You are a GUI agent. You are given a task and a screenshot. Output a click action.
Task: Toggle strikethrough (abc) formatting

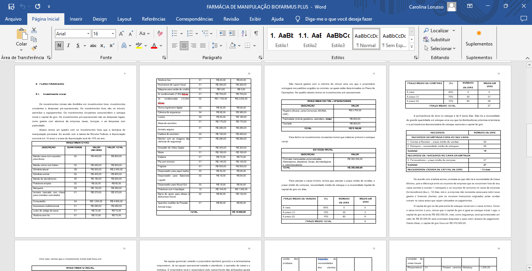(x=93, y=45)
